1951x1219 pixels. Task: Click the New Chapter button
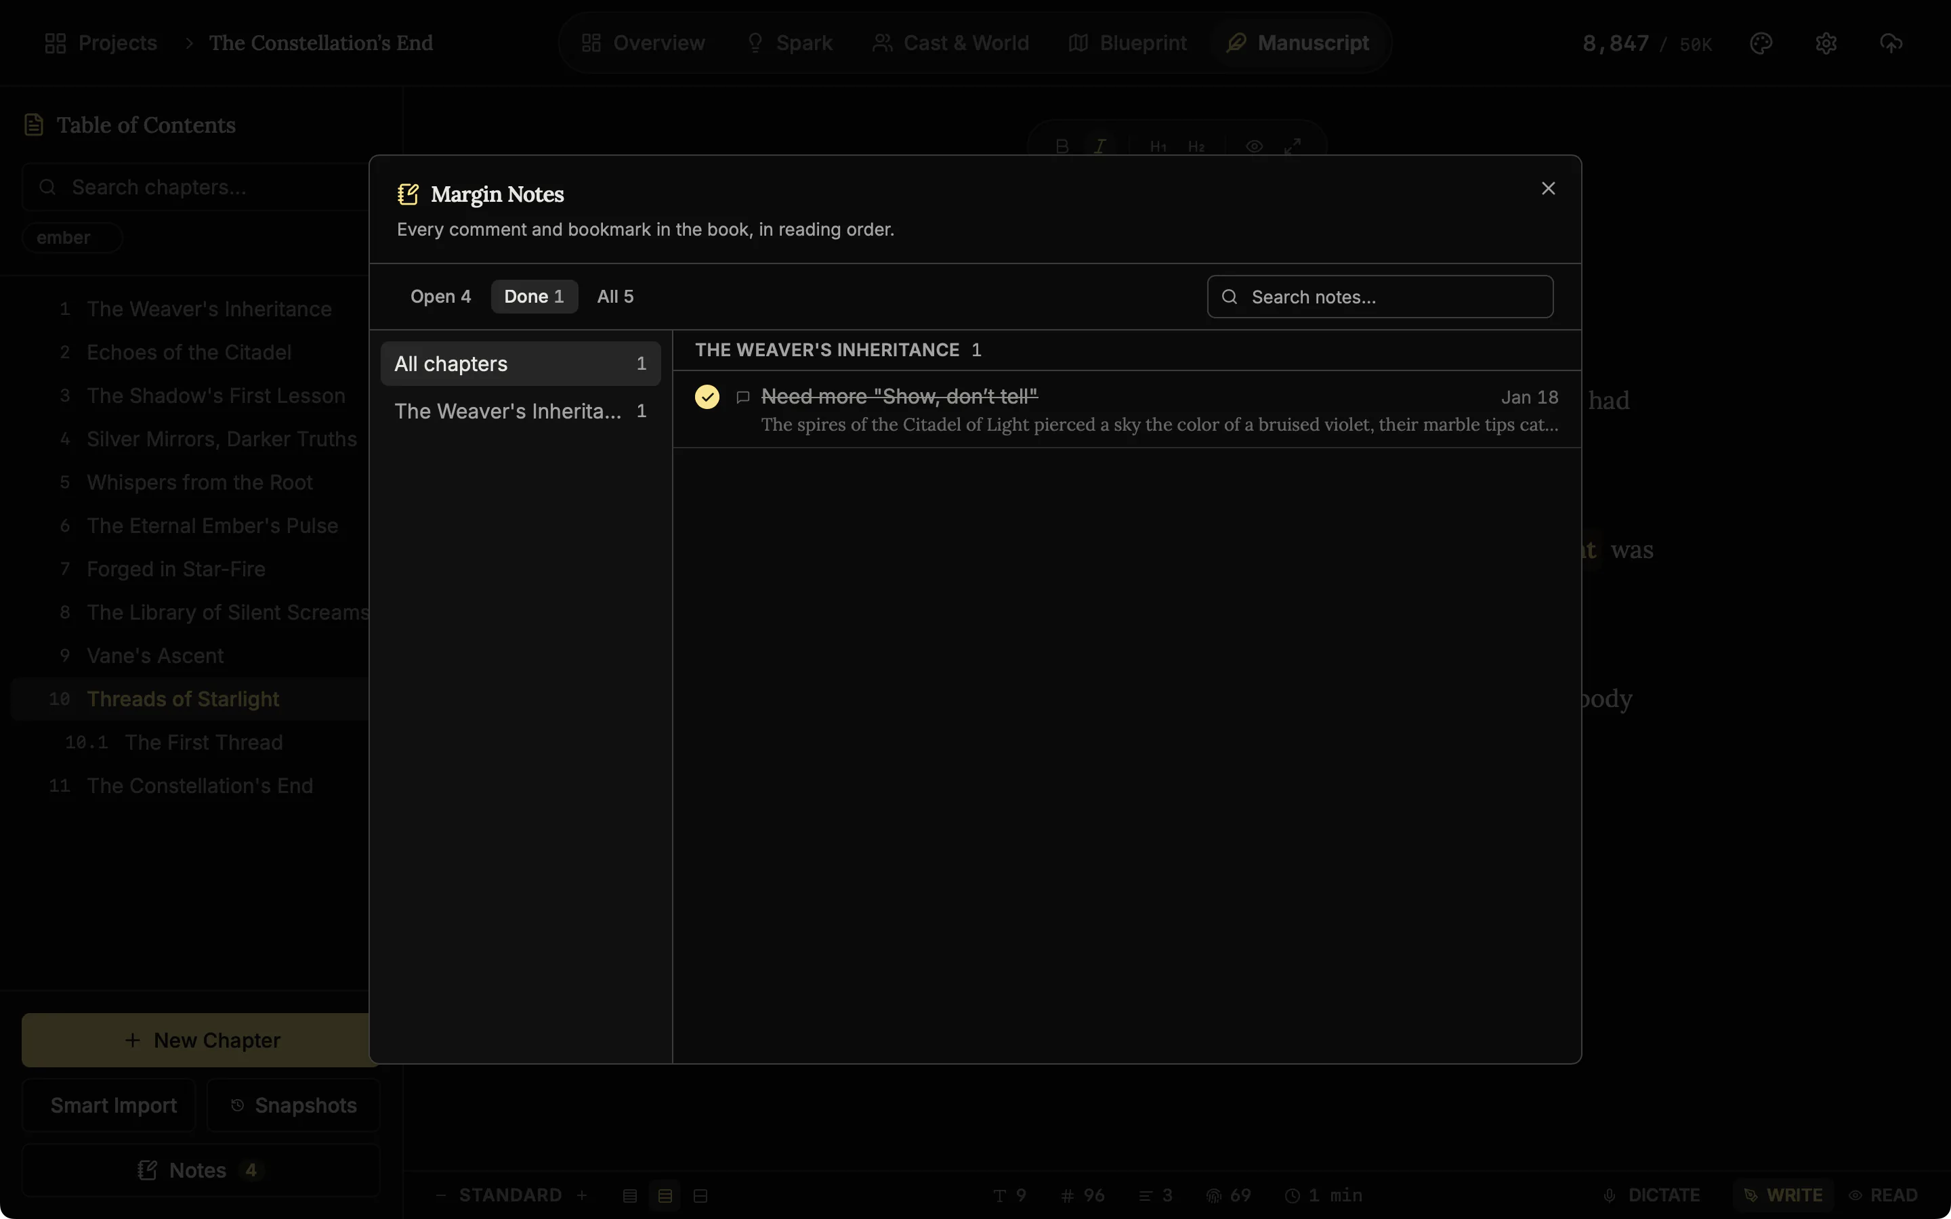point(201,1040)
